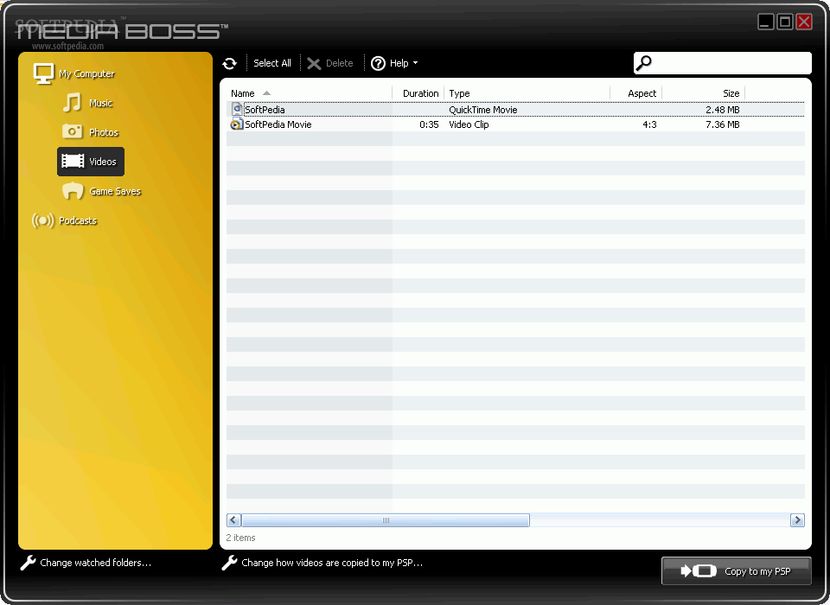Click the Delete text in toolbar
The height and width of the screenshot is (605, 830).
(339, 63)
